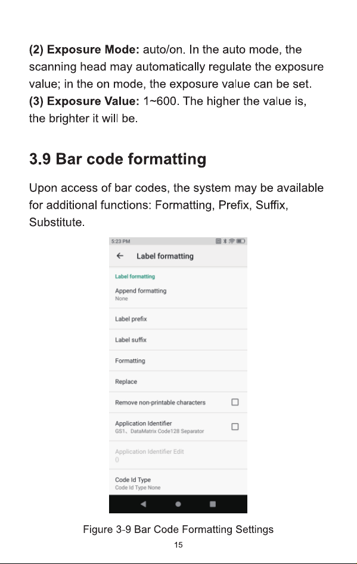
Task: Select the Formatting list entry
Action: (178, 361)
